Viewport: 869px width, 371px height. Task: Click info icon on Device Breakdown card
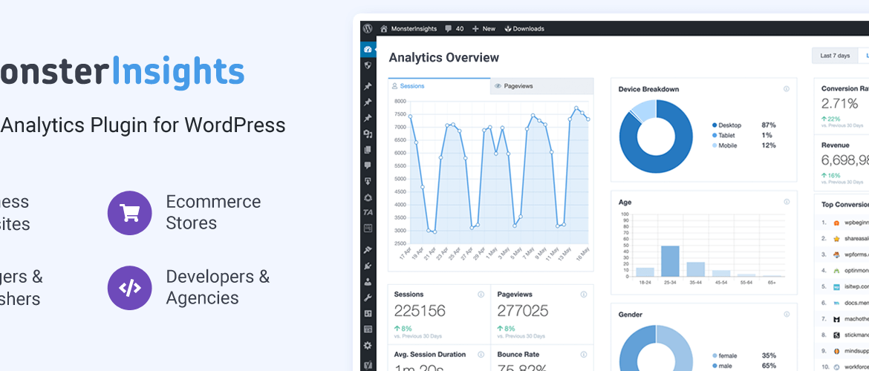pos(787,88)
